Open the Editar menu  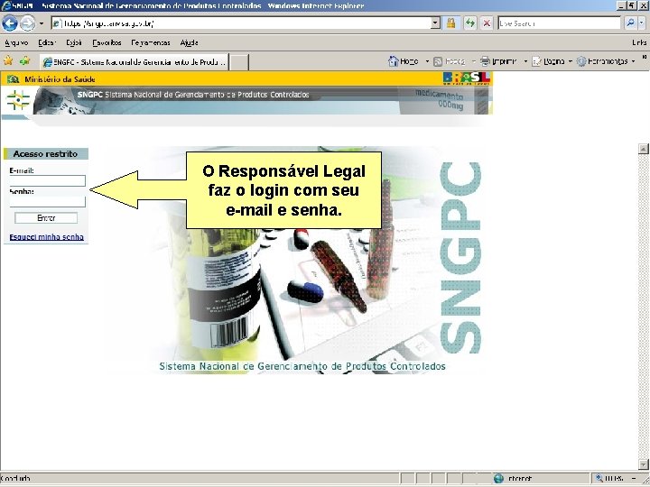tap(47, 42)
